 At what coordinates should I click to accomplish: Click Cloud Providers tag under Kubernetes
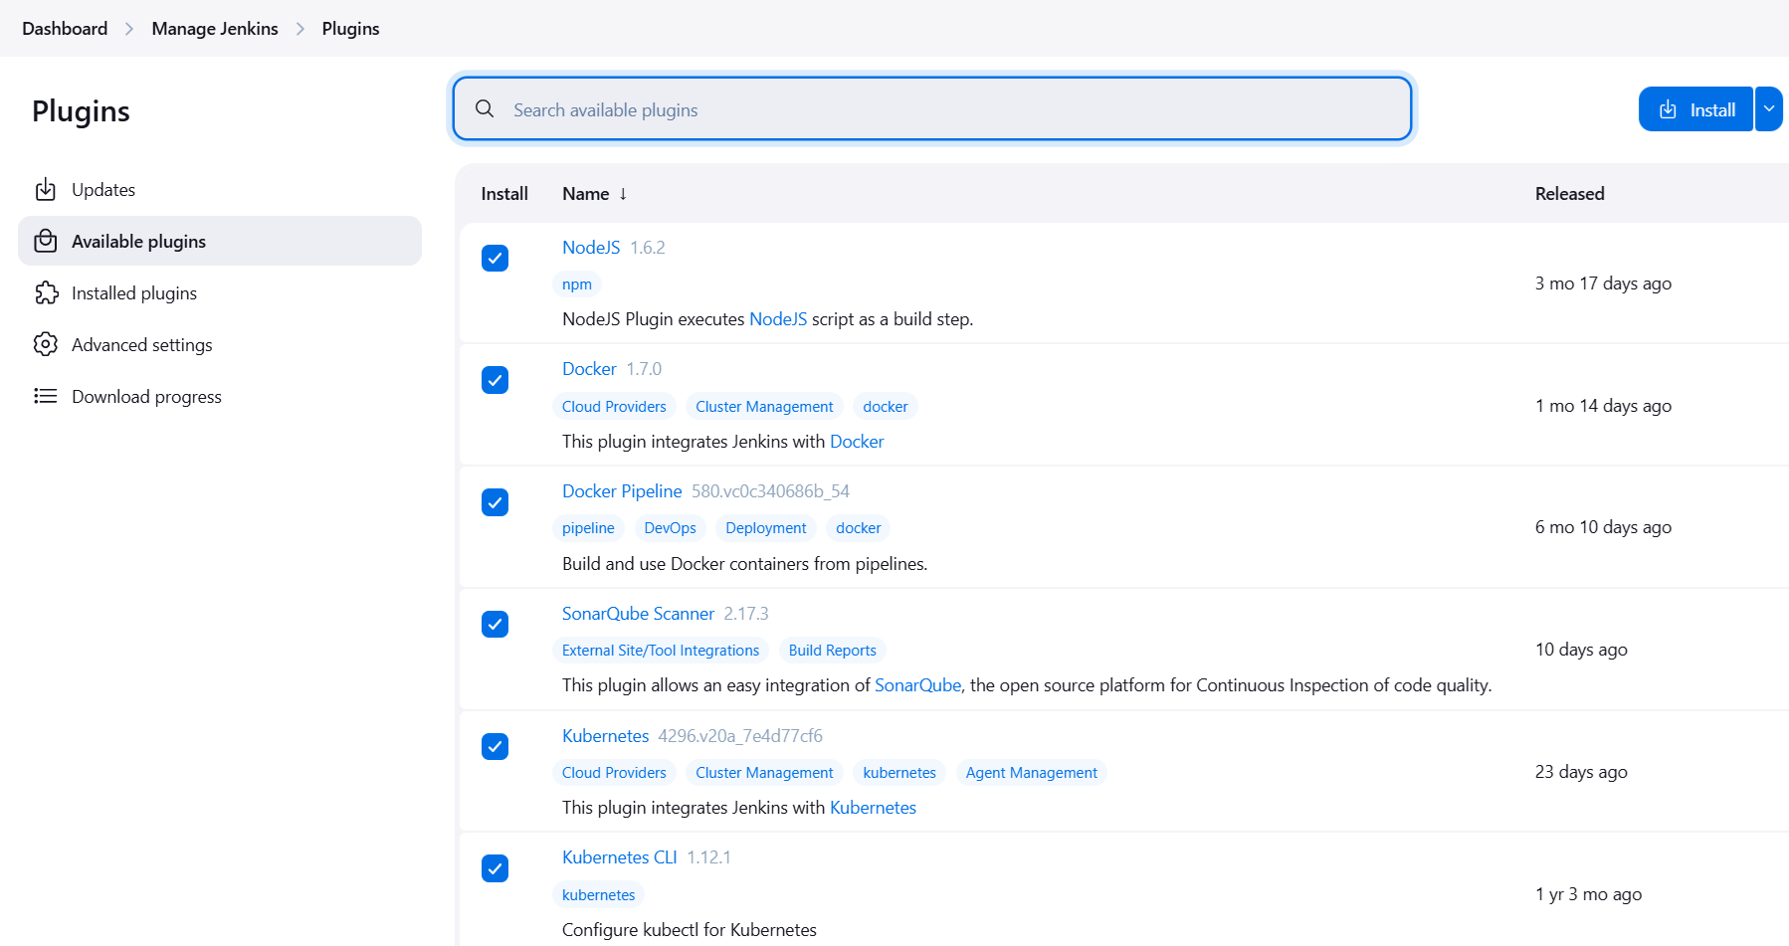[x=614, y=773]
